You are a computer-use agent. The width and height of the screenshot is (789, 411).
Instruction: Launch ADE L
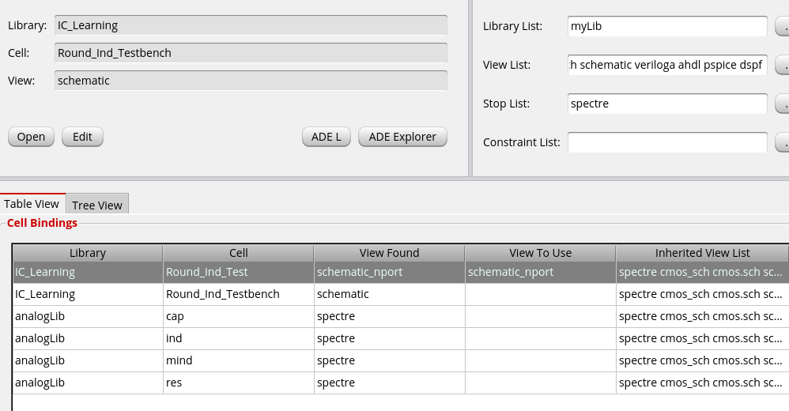coord(326,137)
